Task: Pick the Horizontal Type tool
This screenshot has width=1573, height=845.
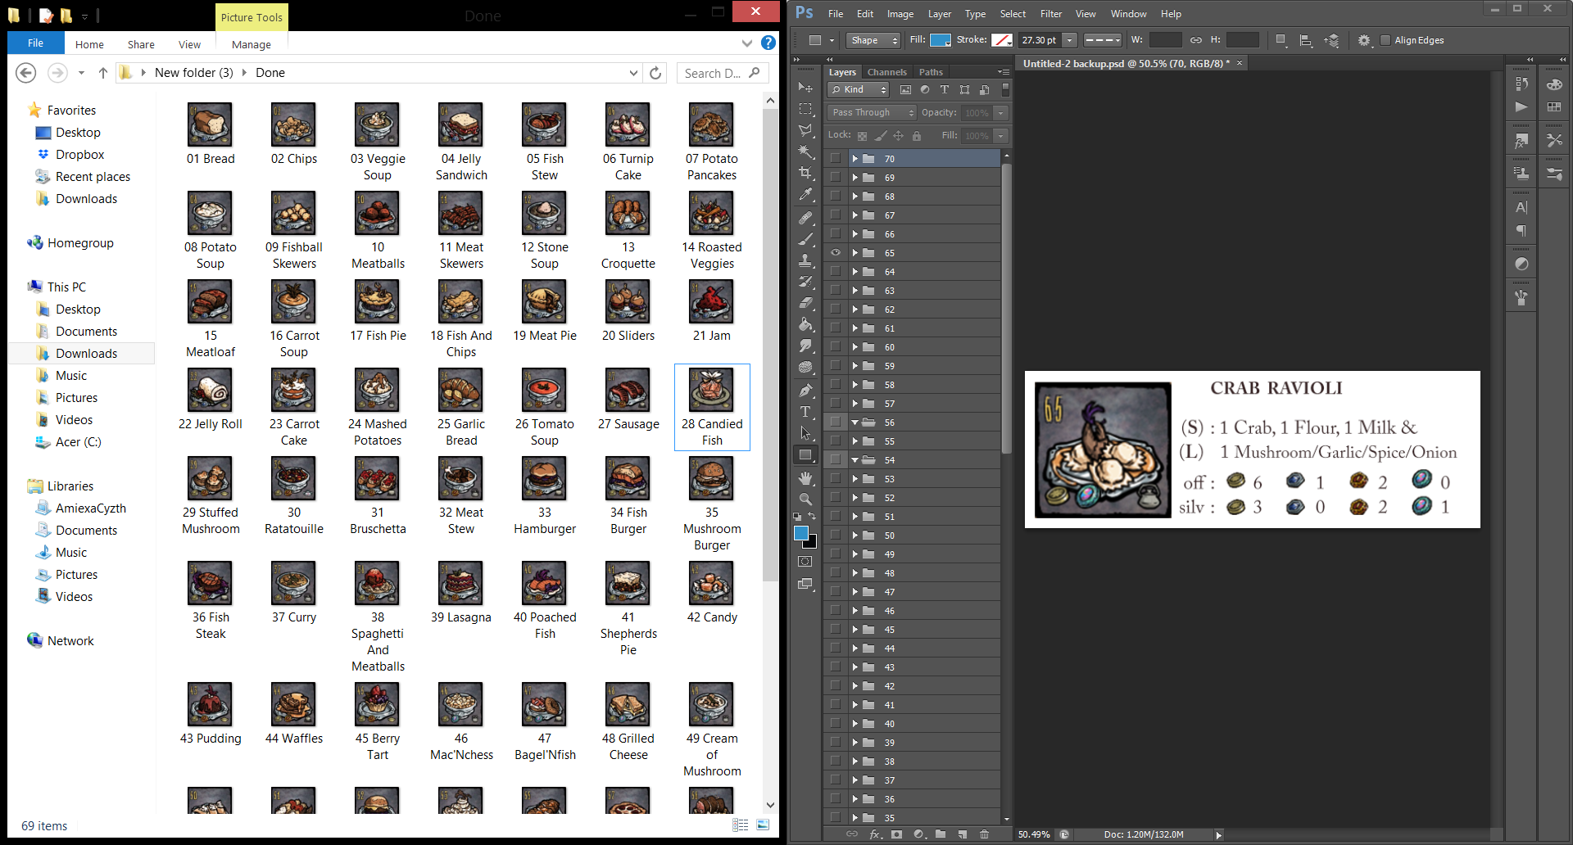Action: click(x=806, y=412)
